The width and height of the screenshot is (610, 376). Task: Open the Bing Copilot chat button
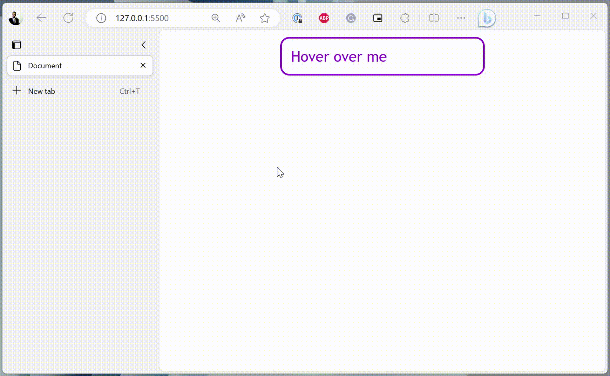(x=486, y=18)
